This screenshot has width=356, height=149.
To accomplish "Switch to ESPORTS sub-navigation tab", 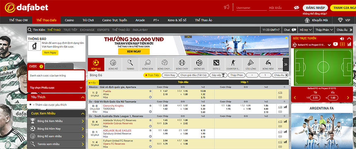I will [103, 30].
